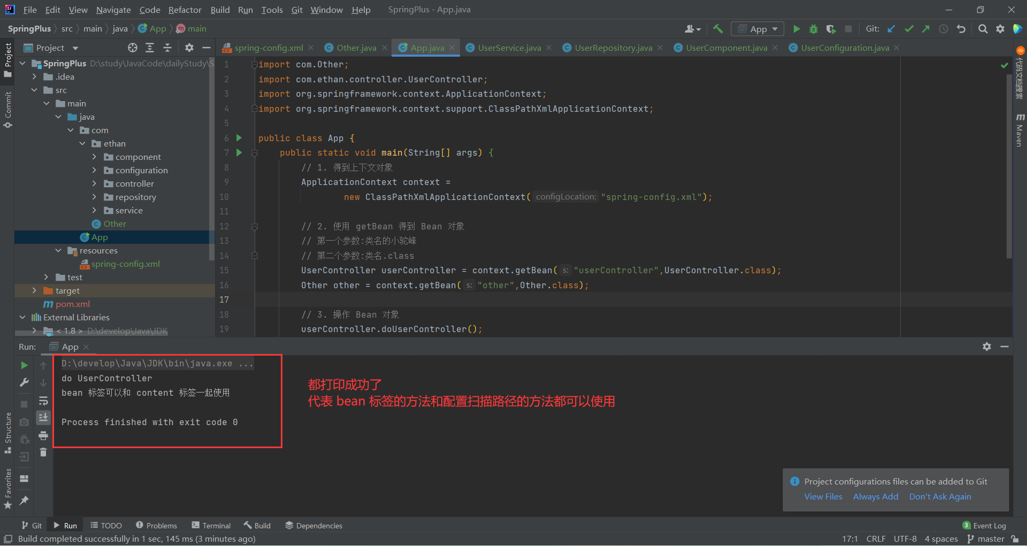The height and width of the screenshot is (546, 1027).
Task: Close the UserComponent.java tab
Action: coord(775,48)
